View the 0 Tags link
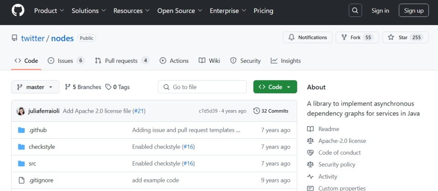The height and width of the screenshot is (191, 438). (x=117, y=87)
